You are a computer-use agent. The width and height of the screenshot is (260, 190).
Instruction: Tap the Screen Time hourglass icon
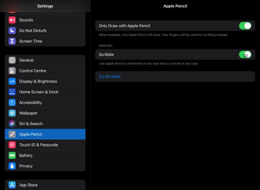point(12,41)
